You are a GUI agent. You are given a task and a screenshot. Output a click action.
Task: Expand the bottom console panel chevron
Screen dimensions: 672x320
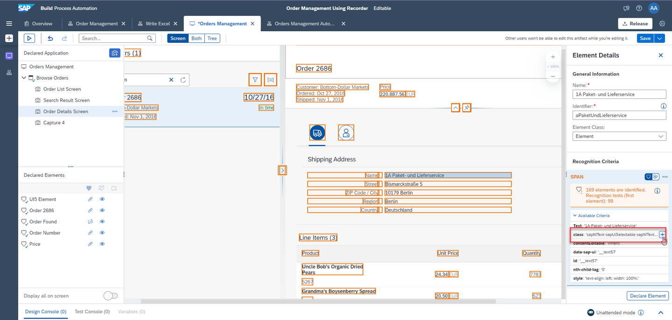coord(661,313)
